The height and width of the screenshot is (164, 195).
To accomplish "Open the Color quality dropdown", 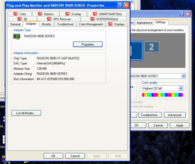I will tap(181, 88).
